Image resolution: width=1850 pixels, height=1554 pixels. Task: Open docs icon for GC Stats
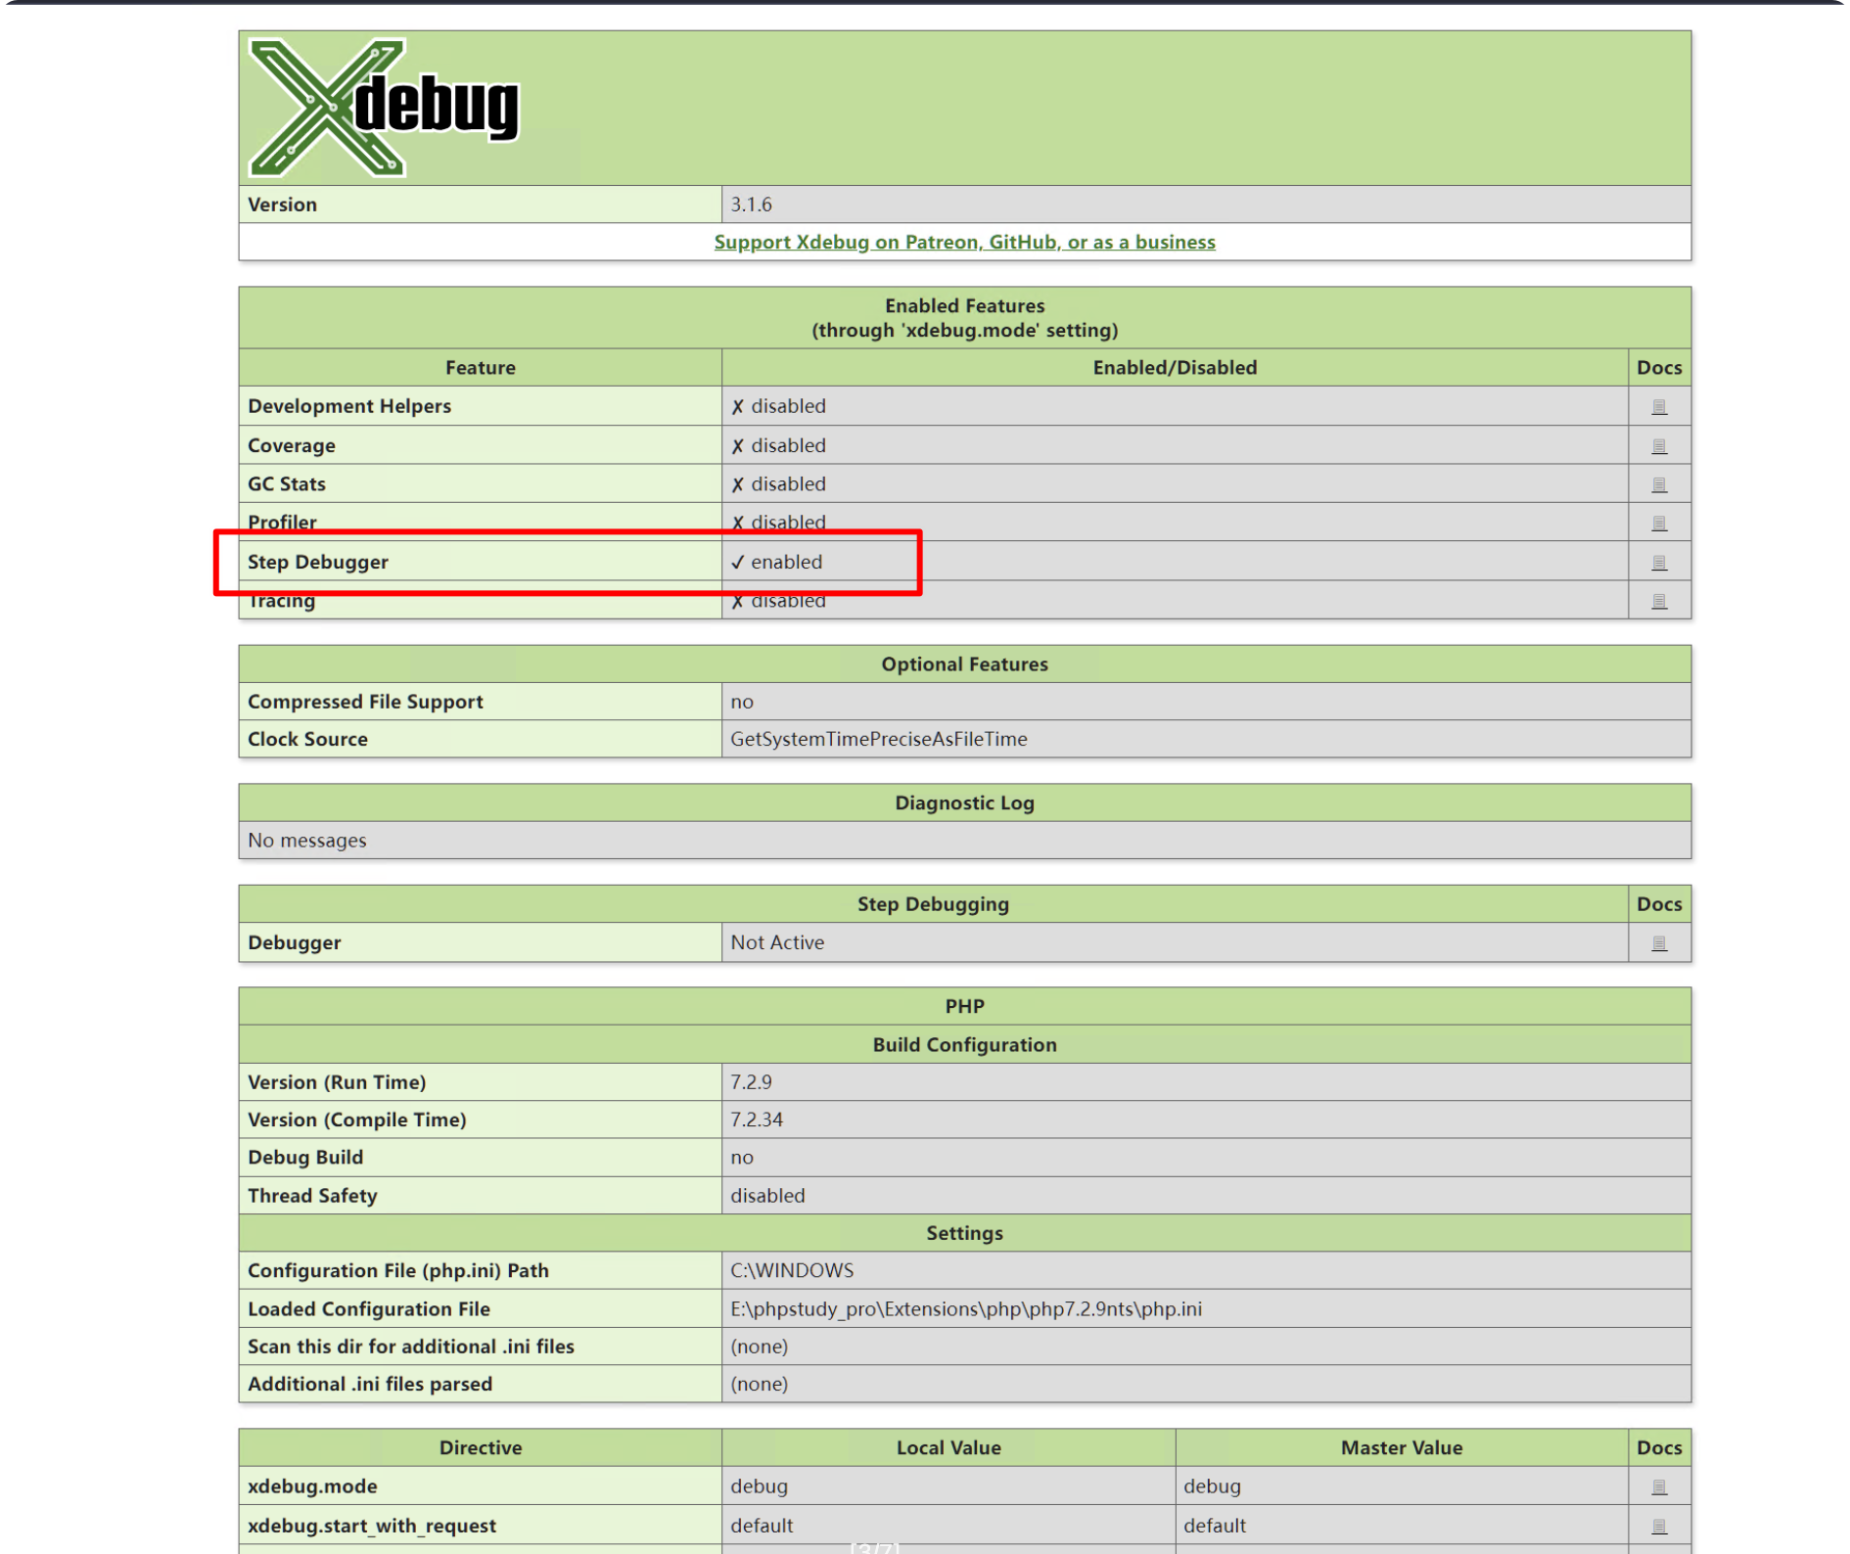[x=1658, y=484]
